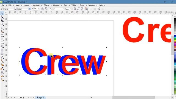Open the Character Formatting icon
Image resolution: width=176 pixels, height=99 pixels.
click(x=99, y=9)
